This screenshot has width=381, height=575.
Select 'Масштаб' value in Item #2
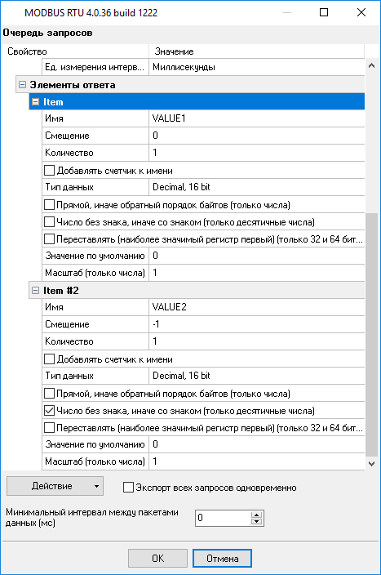(x=257, y=461)
